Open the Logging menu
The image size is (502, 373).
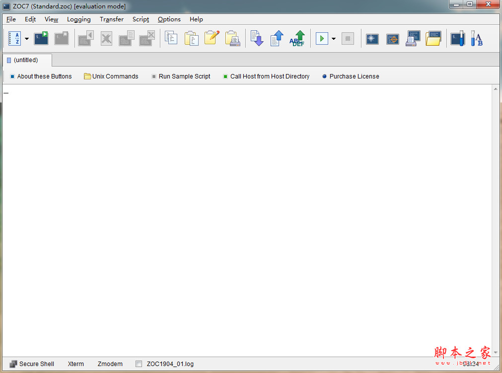pos(79,19)
